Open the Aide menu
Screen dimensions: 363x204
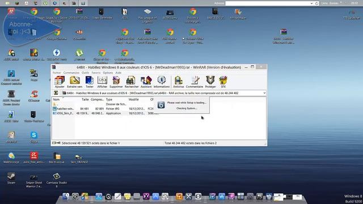(x=118, y=73)
